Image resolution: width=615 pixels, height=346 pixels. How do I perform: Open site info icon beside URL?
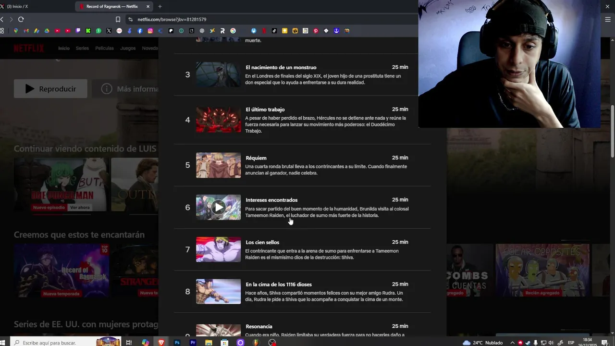[x=130, y=19]
